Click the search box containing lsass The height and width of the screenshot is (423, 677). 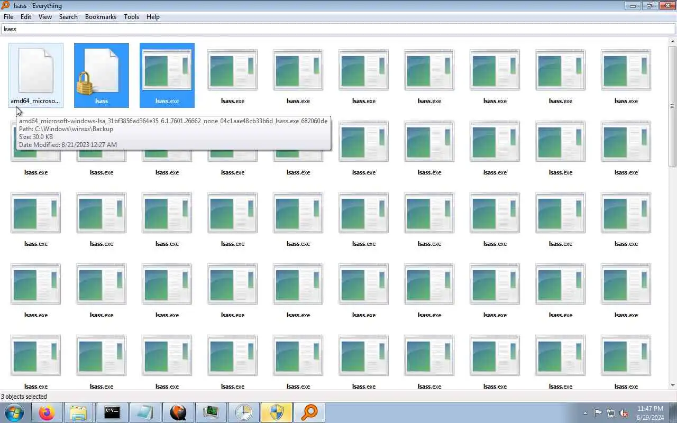coord(338,29)
